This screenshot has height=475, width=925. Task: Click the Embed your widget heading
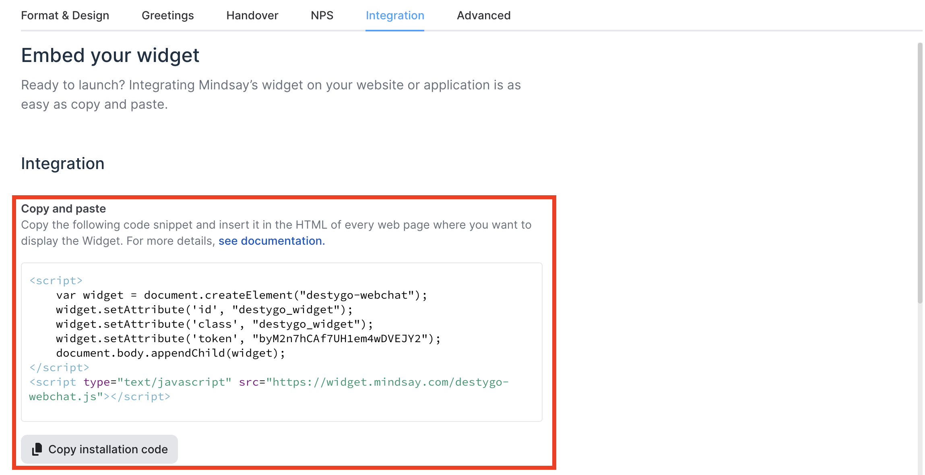(x=110, y=55)
